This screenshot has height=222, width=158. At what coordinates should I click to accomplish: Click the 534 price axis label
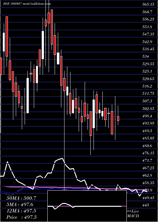[x=145, y=56]
